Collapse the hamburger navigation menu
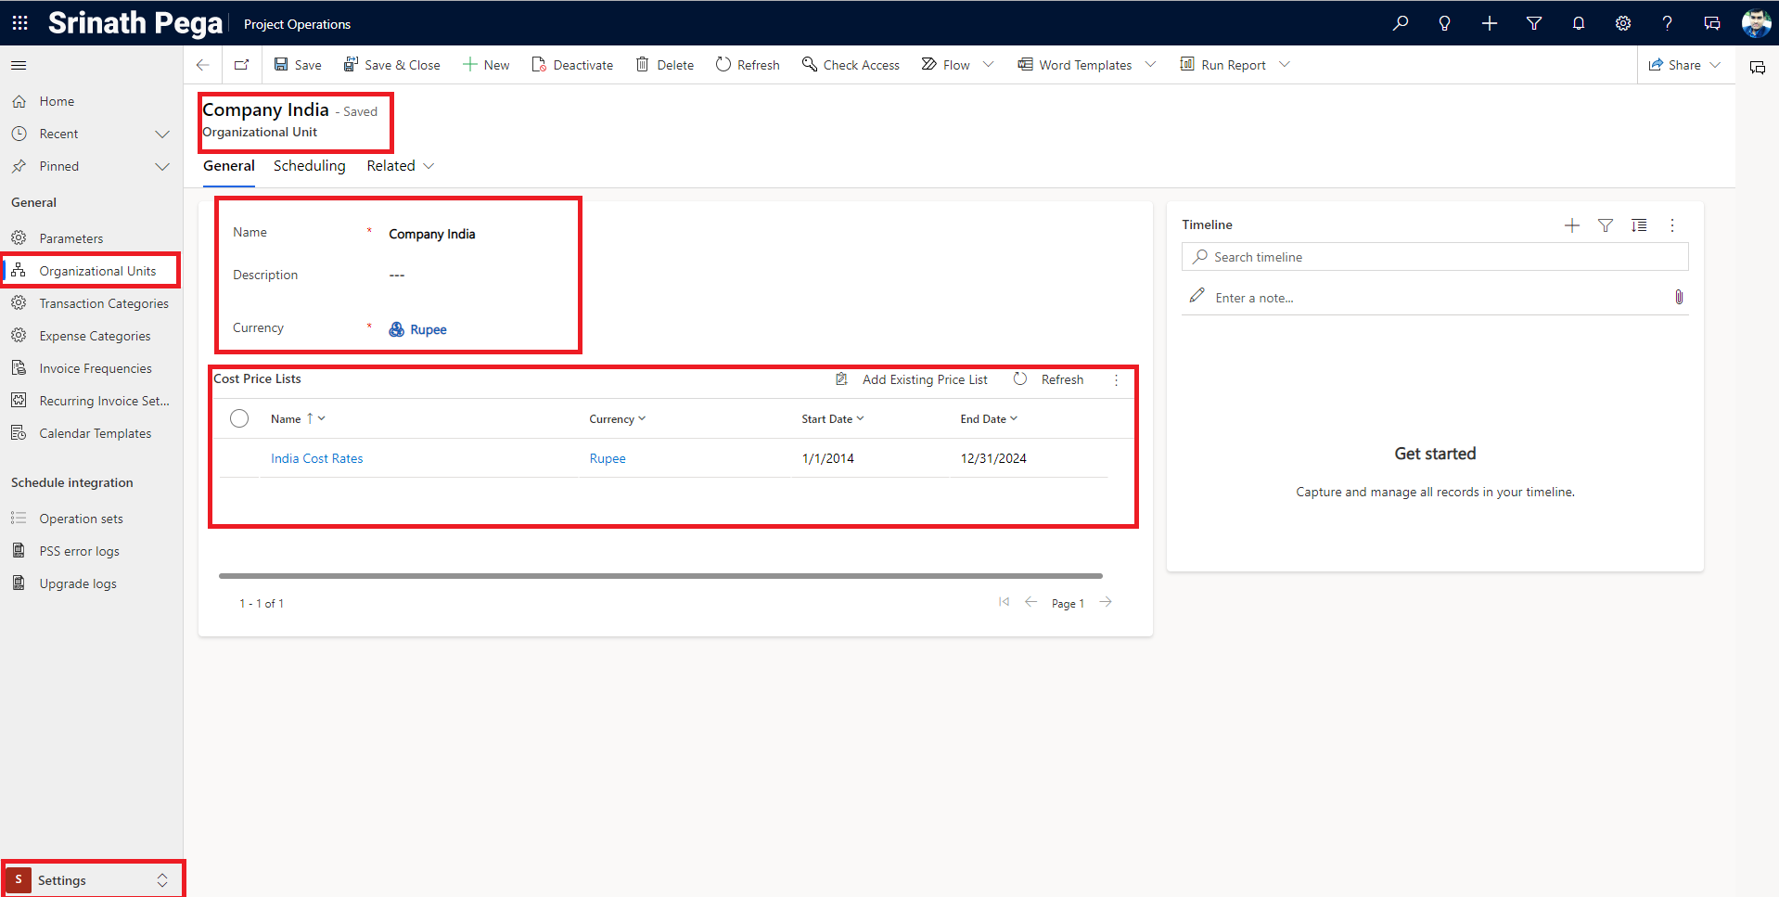The image size is (1779, 897). pos(19,65)
